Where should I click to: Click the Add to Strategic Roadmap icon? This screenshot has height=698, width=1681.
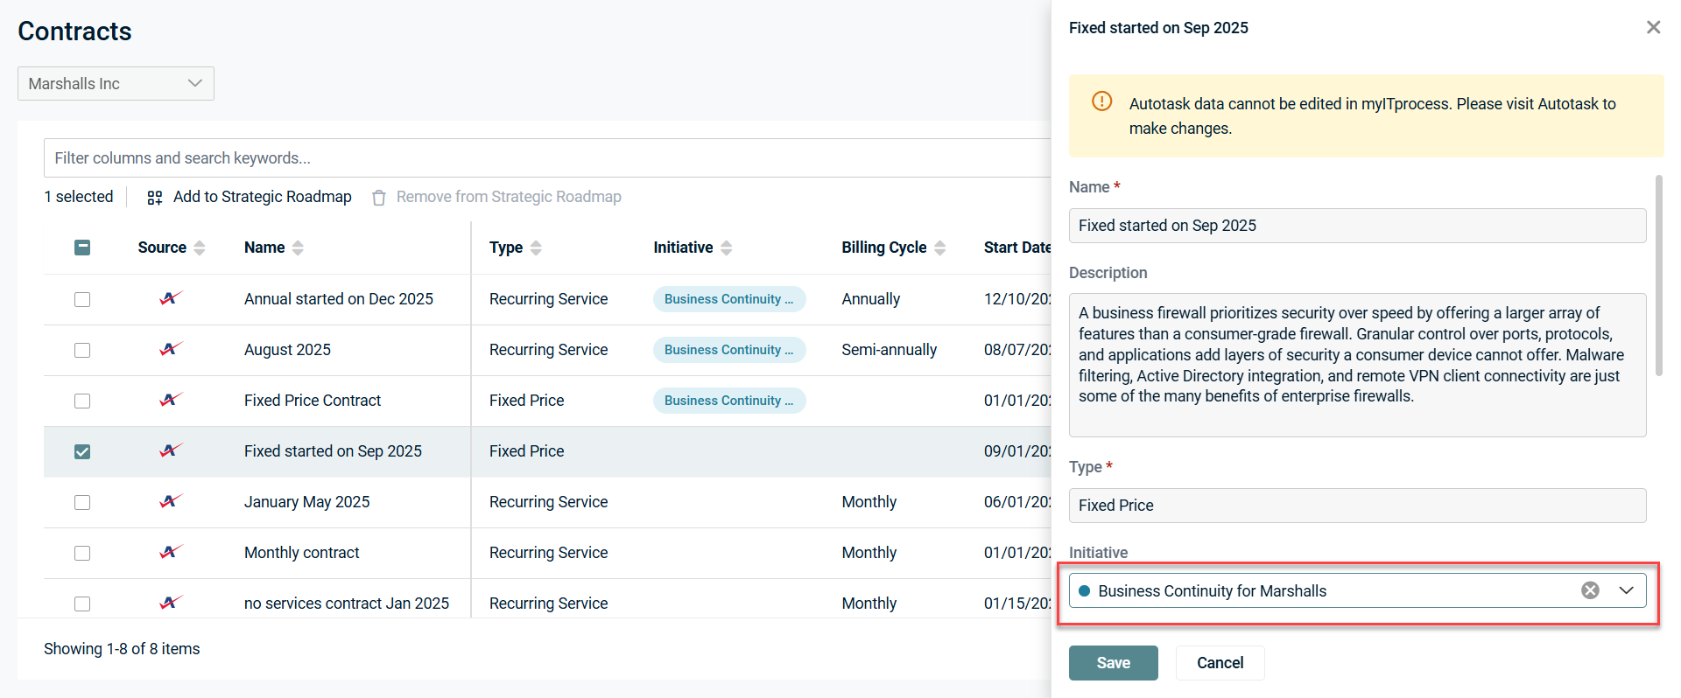coord(155,198)
